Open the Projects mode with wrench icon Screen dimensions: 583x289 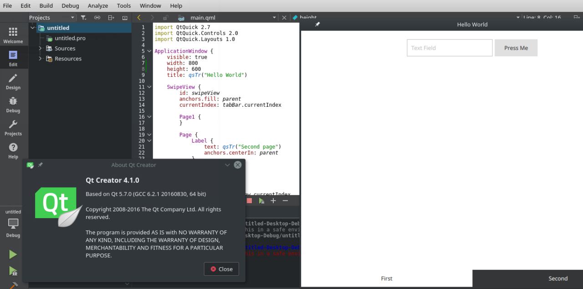click(13, 128)
